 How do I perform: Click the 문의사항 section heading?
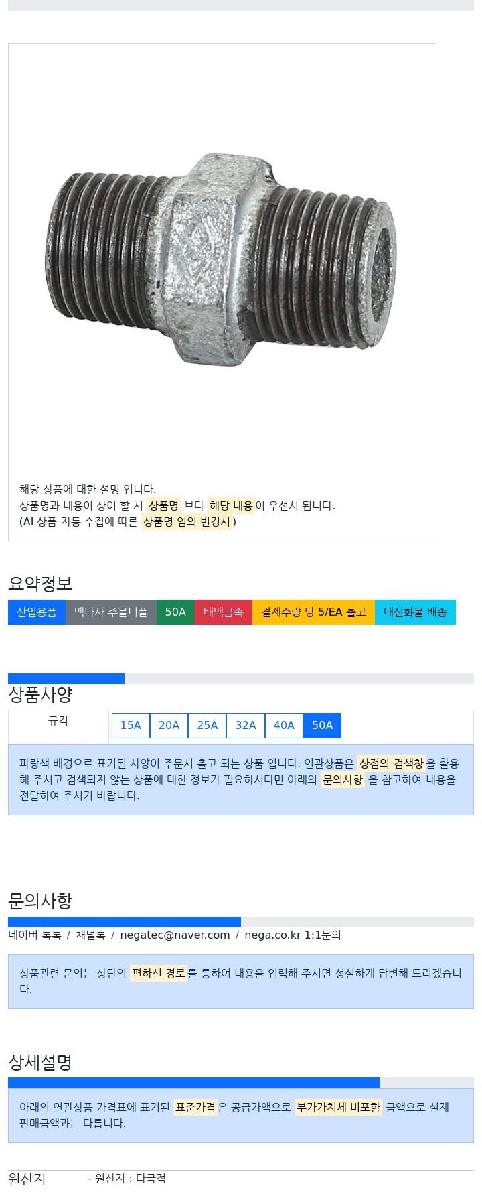[40, 901]
